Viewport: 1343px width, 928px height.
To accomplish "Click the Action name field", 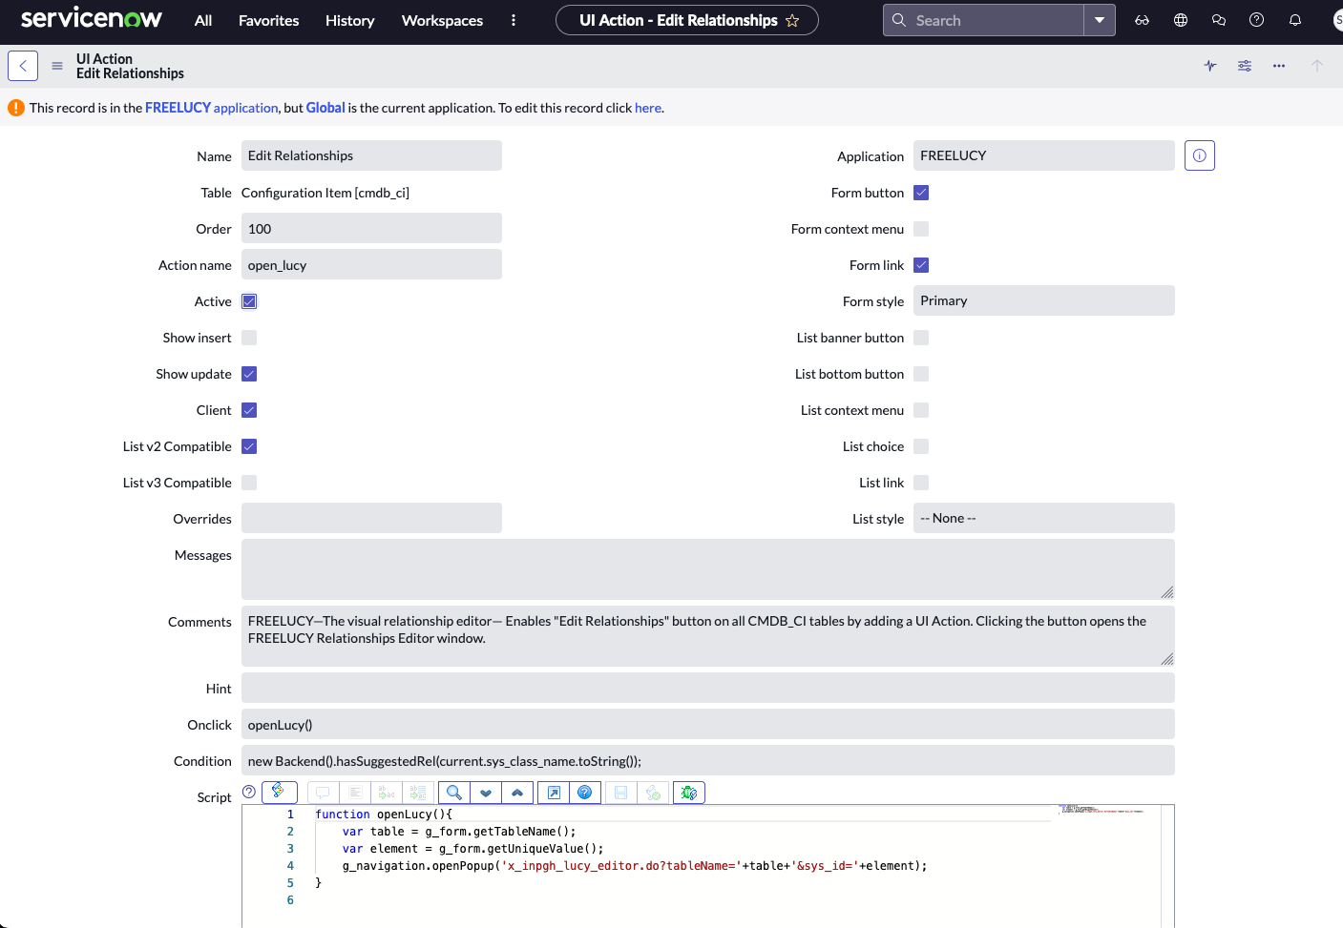I will (371, 264).
